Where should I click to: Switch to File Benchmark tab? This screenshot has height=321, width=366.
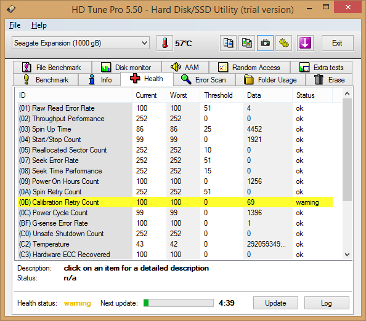(x=52, y=67)
